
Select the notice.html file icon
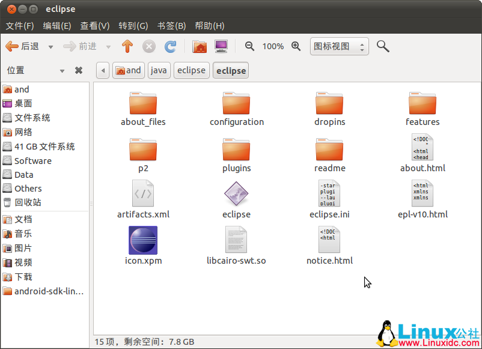click(x=329, y=240)
